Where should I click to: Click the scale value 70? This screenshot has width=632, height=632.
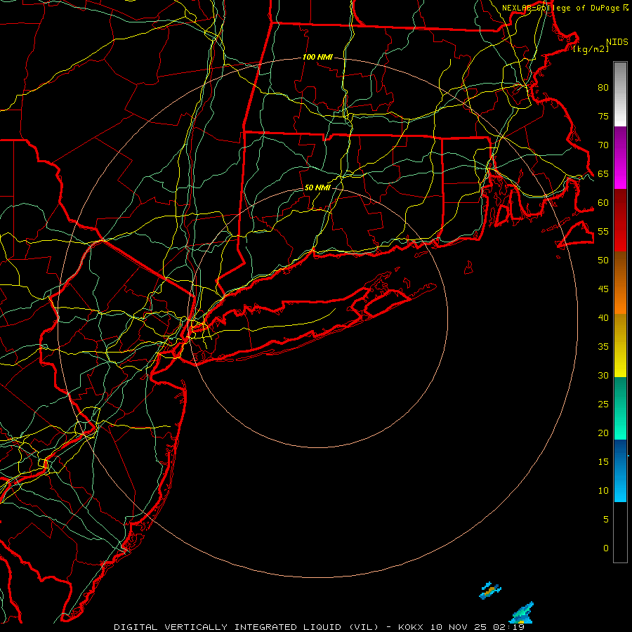603,145
